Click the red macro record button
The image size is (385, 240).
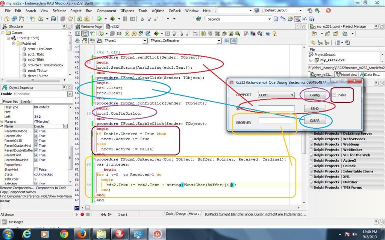82,214
